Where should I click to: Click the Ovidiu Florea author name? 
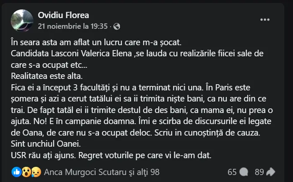pyautogui.click(x=63, y=15)
